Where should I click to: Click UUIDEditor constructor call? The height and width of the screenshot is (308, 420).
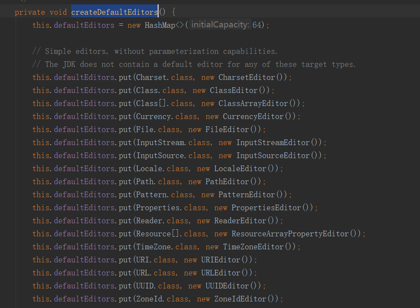point(233,285)
